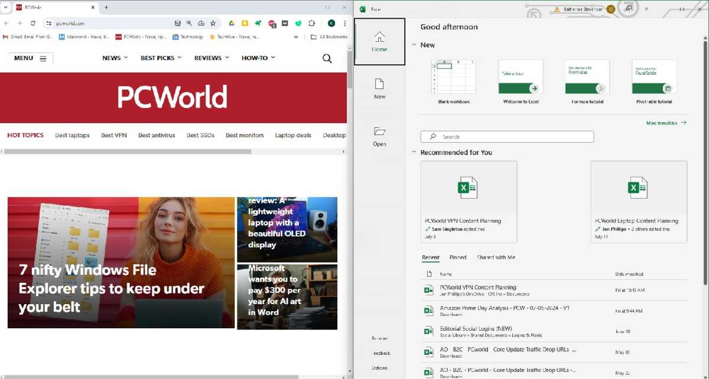Go forward in Chrome
Image resolution: width=709 pixels, height=379 pixels.
(x=19, y=23)
